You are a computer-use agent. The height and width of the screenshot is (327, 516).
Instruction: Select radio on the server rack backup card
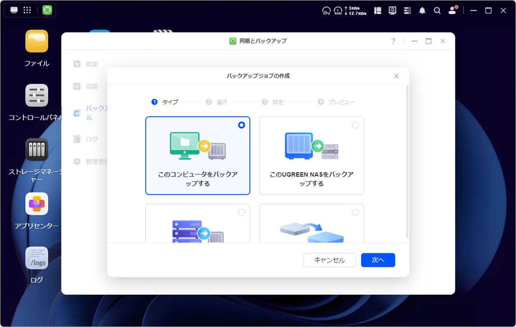pyautogui.click(x=242, y=212)
